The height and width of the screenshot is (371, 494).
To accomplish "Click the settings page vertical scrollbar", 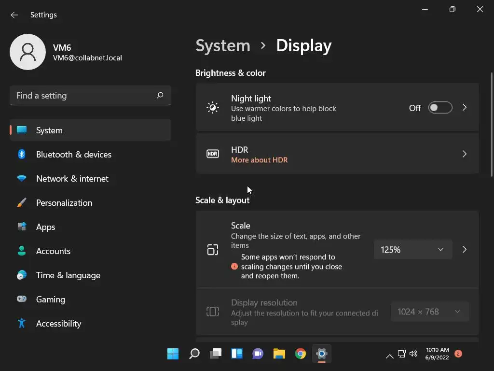I will 492,125.
